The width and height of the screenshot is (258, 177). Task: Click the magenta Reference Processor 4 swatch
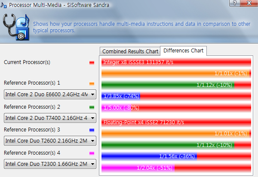[92, 153]
